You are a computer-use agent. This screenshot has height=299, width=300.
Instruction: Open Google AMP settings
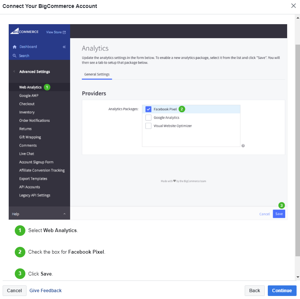pyautogui.click(x=29, y=96)
